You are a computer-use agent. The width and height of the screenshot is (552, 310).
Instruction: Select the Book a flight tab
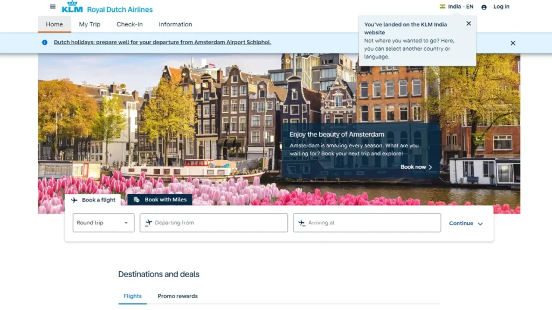pos(93,200)
